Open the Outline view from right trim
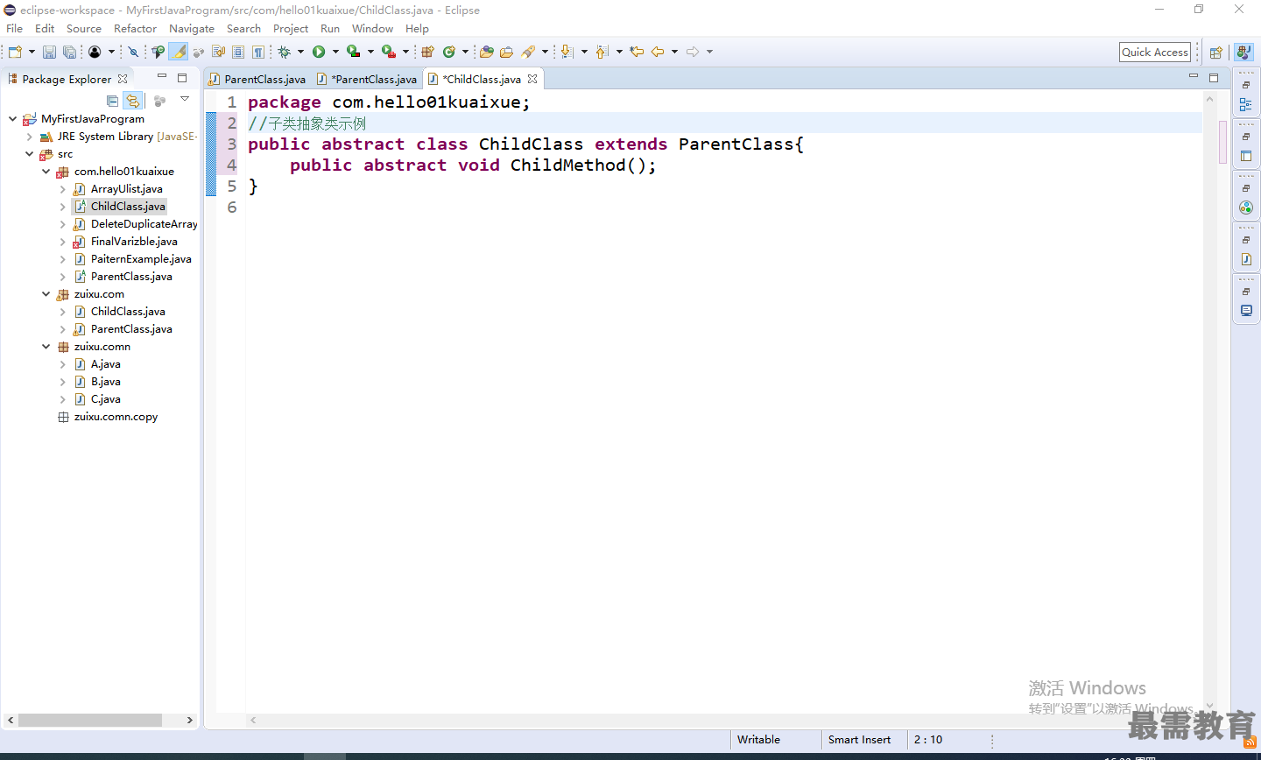 1246,104
